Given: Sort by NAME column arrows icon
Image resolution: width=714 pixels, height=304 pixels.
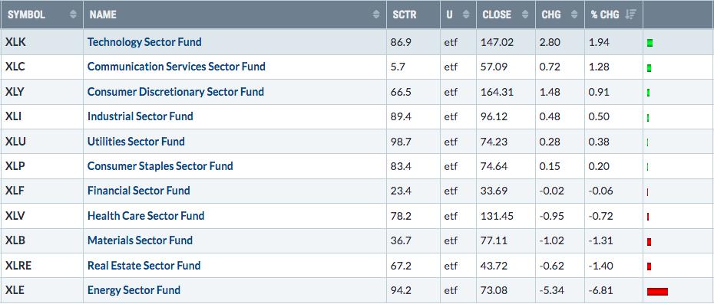Looking at the screenshot, I should click(376, 15).
